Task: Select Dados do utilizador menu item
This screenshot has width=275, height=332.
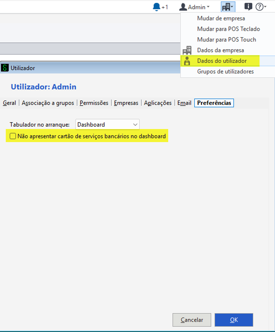Action: point(222,61)
